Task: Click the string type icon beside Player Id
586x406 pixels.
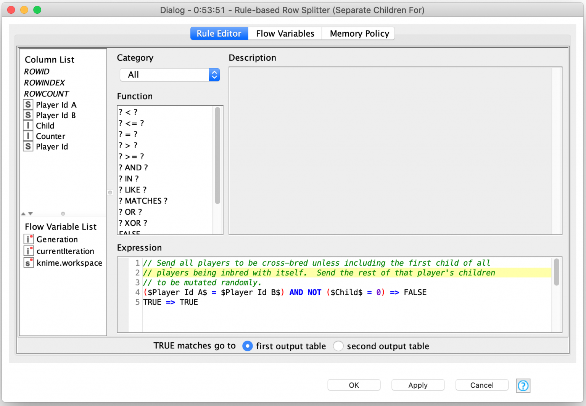Action: click(28, 146)
